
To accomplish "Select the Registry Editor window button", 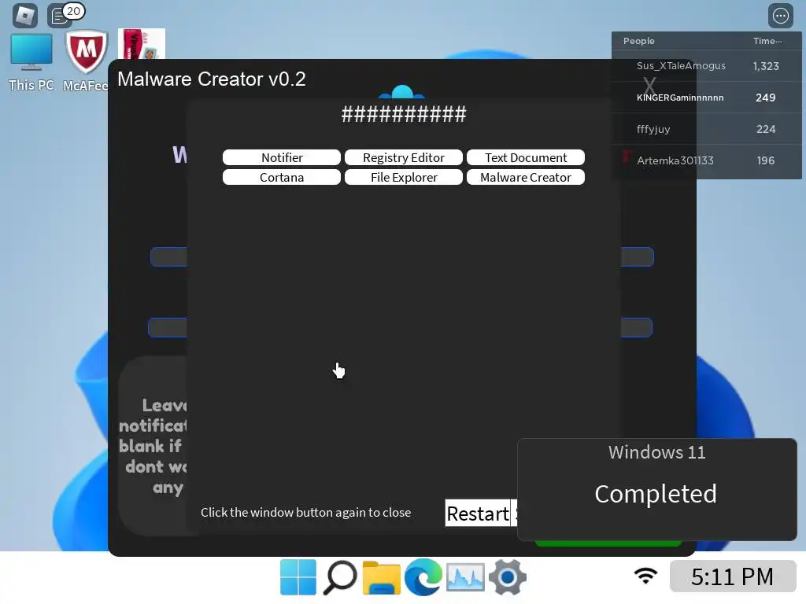I will [404, 157].
